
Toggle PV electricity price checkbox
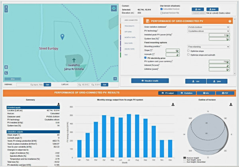pyautogui.click(x=145, y=58)
